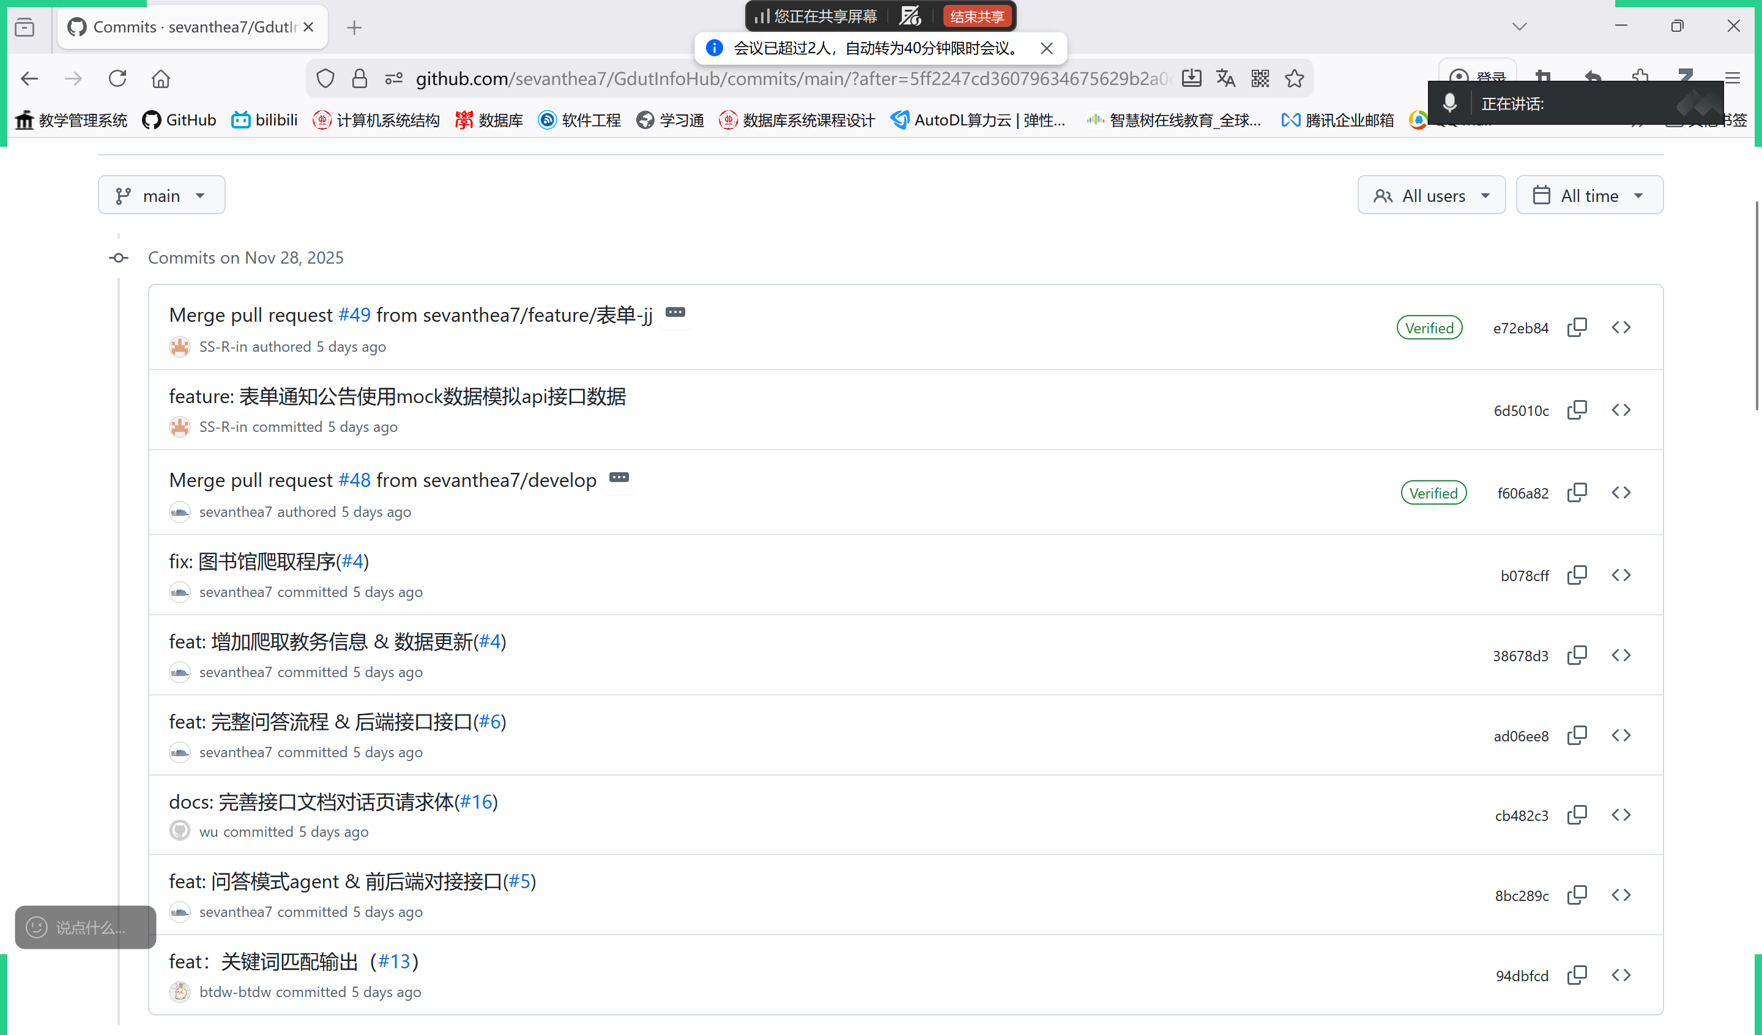The image size is (1762, 1035).
Task: Expand commit message for pull request #48
Action: point(619,478)
